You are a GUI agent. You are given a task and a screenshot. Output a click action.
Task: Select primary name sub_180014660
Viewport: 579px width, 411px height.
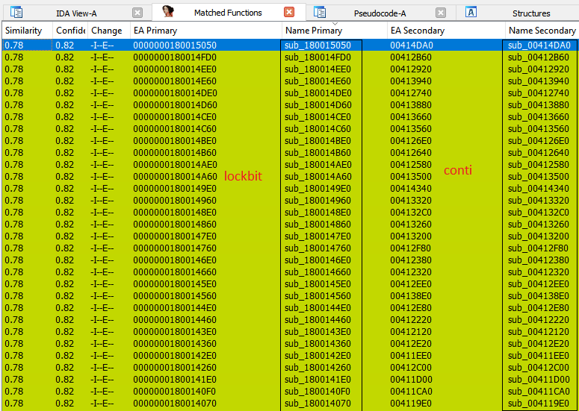tap(318, 272)
